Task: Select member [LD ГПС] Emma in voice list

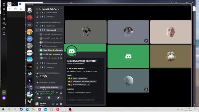Action: click(51, 38)
